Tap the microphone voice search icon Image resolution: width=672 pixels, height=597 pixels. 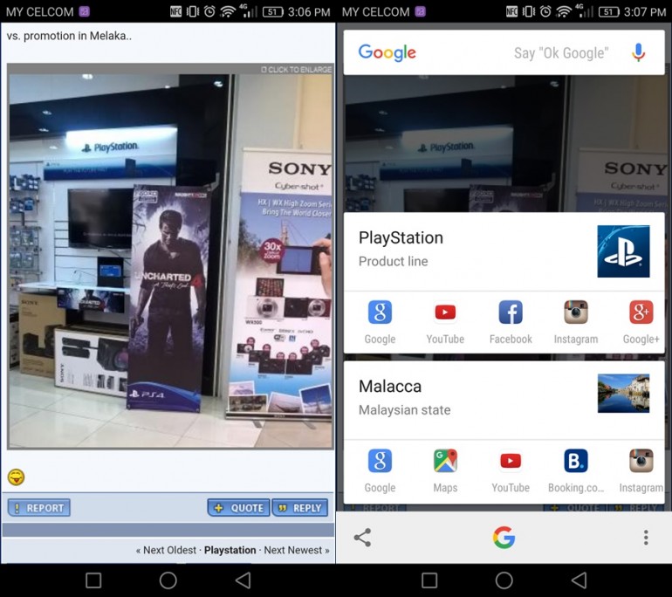pyautogui.click(x=638, y=53)
